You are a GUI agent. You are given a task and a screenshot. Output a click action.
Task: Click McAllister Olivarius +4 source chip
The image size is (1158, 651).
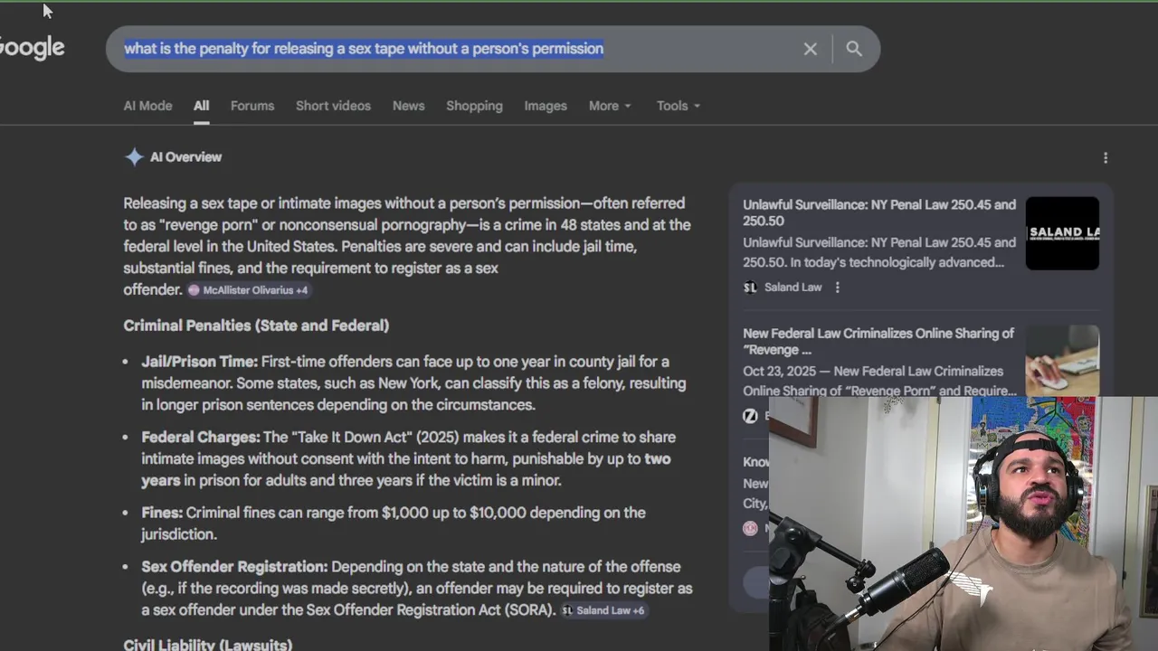click(x=249, y=290)
